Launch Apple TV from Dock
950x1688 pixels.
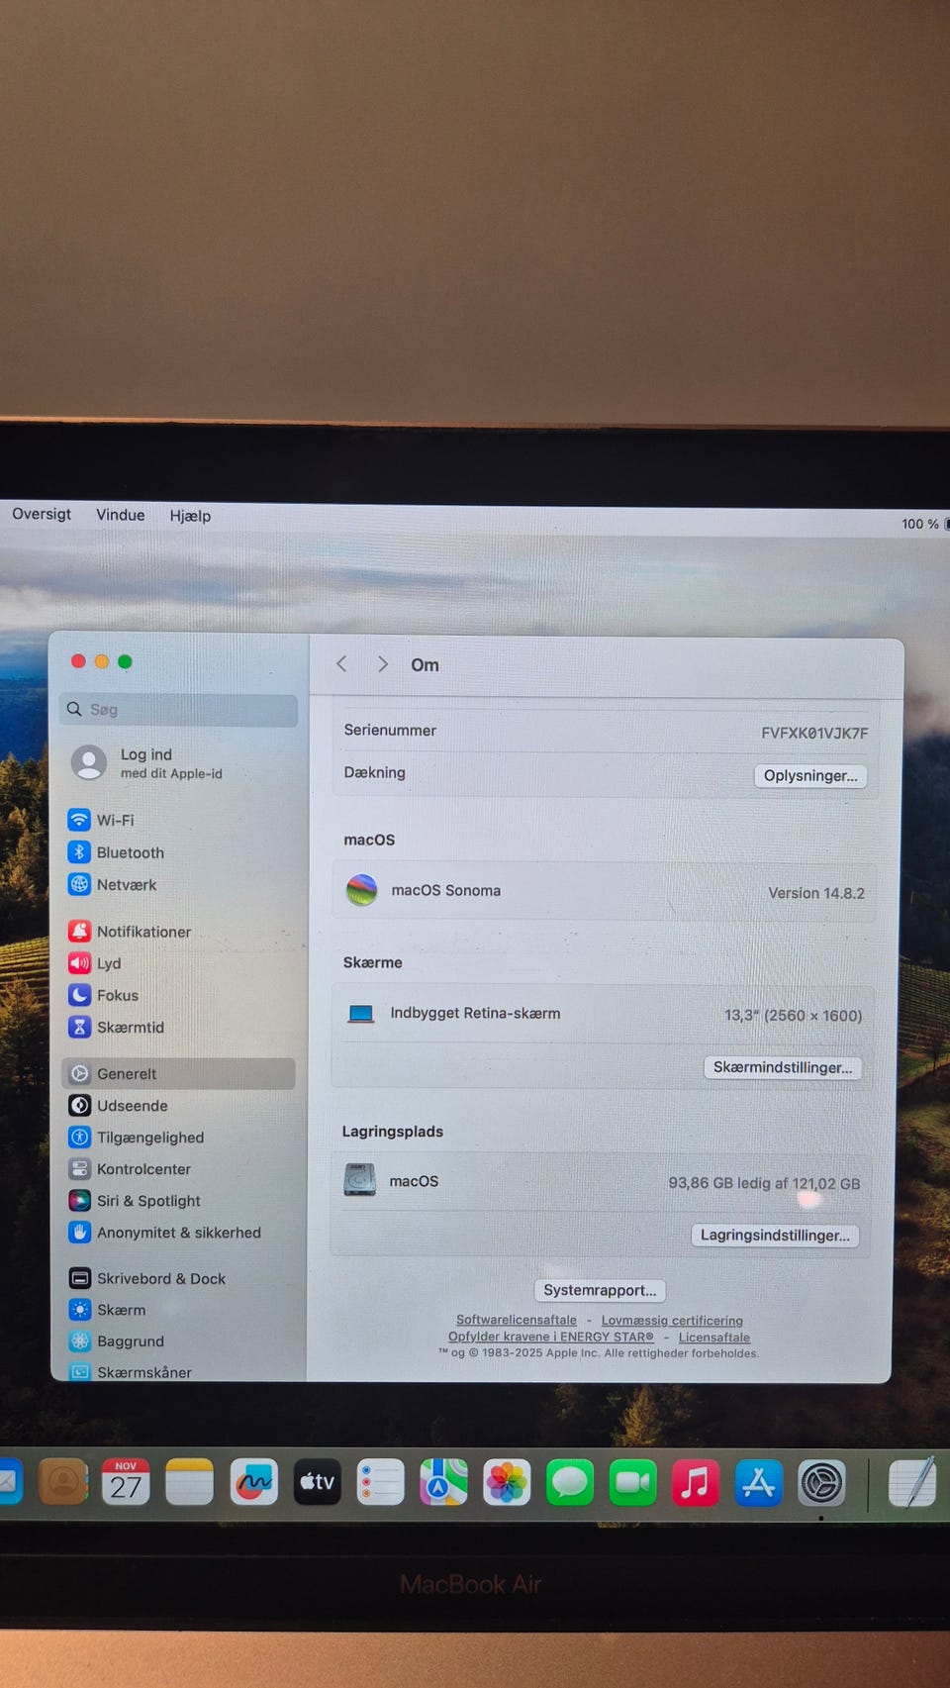[317, 1482]
